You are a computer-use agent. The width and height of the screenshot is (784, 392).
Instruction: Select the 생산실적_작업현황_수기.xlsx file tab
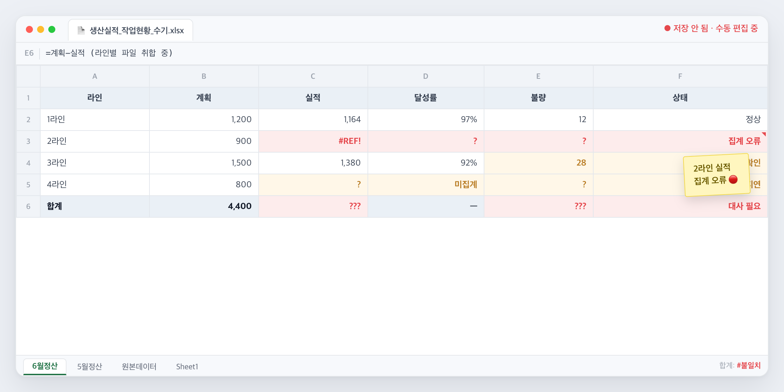pos(131,30)
